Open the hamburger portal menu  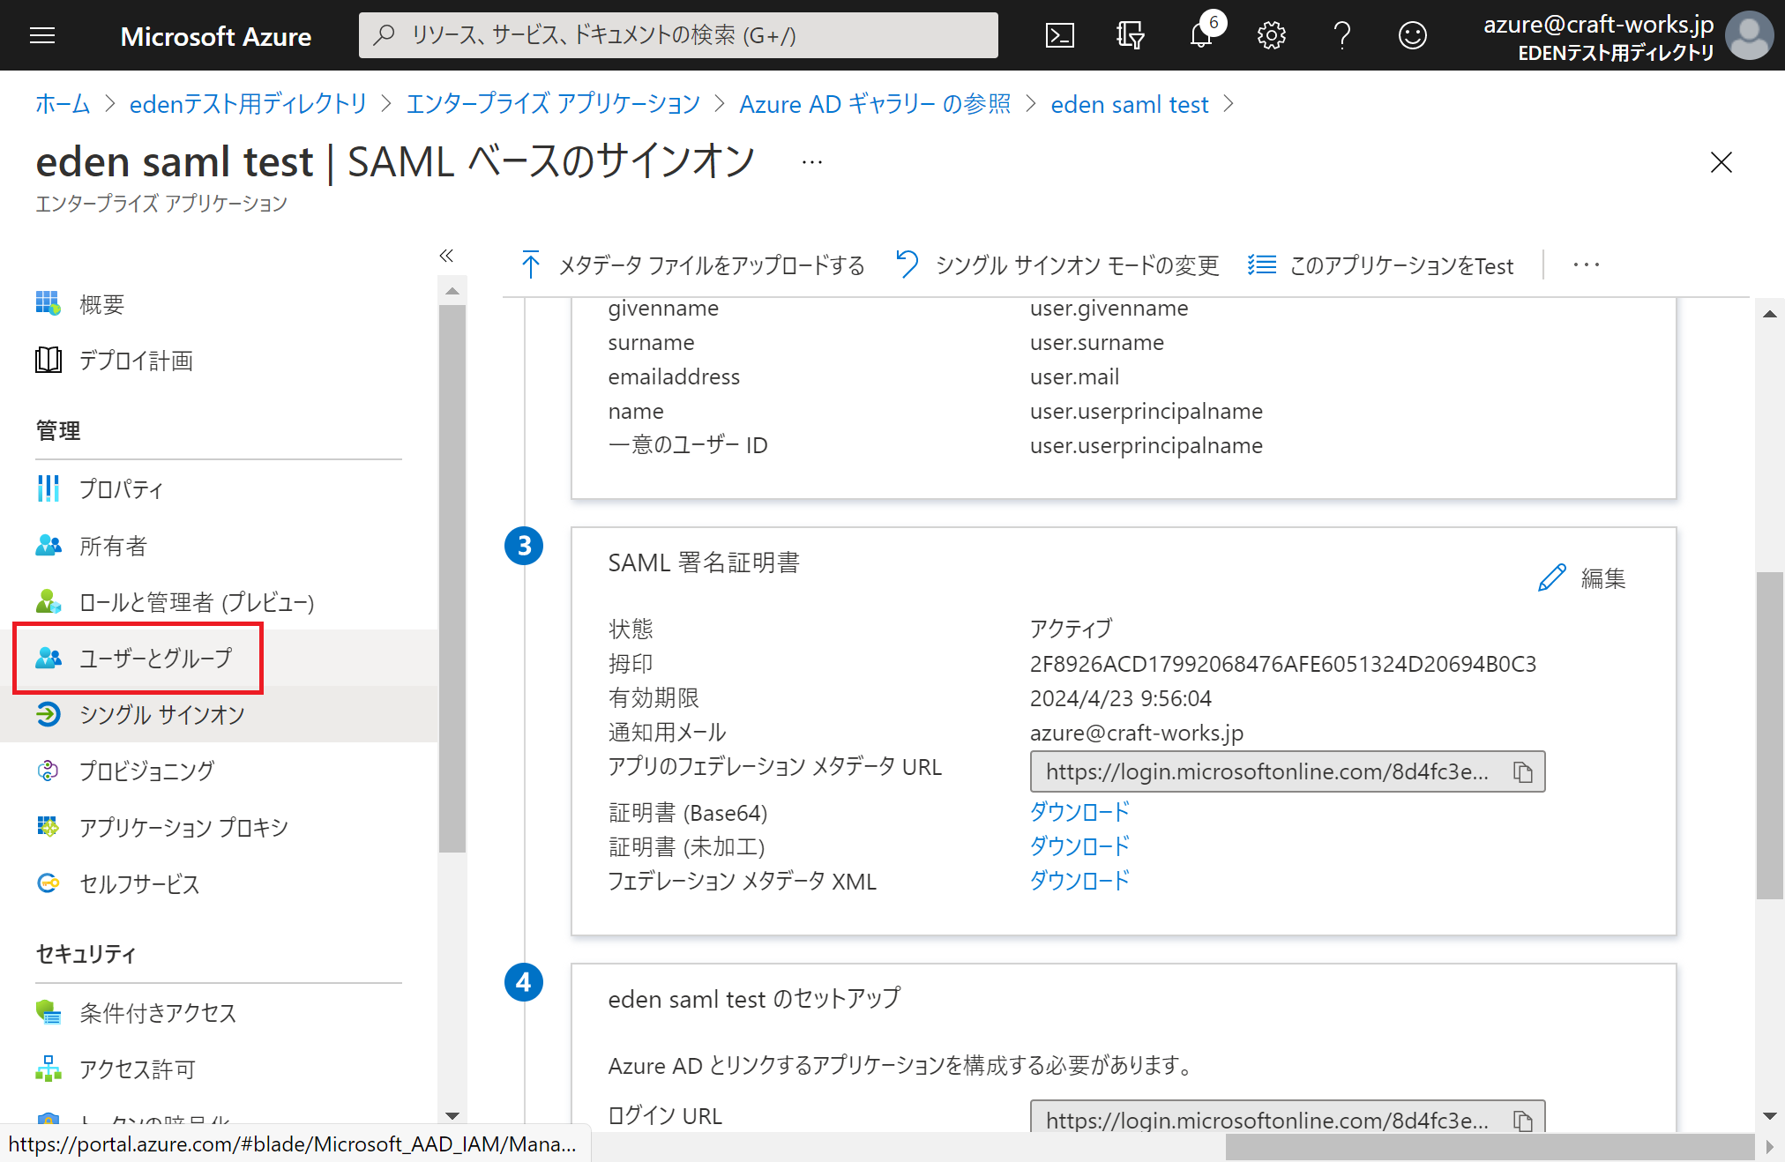tap(42, 35)
